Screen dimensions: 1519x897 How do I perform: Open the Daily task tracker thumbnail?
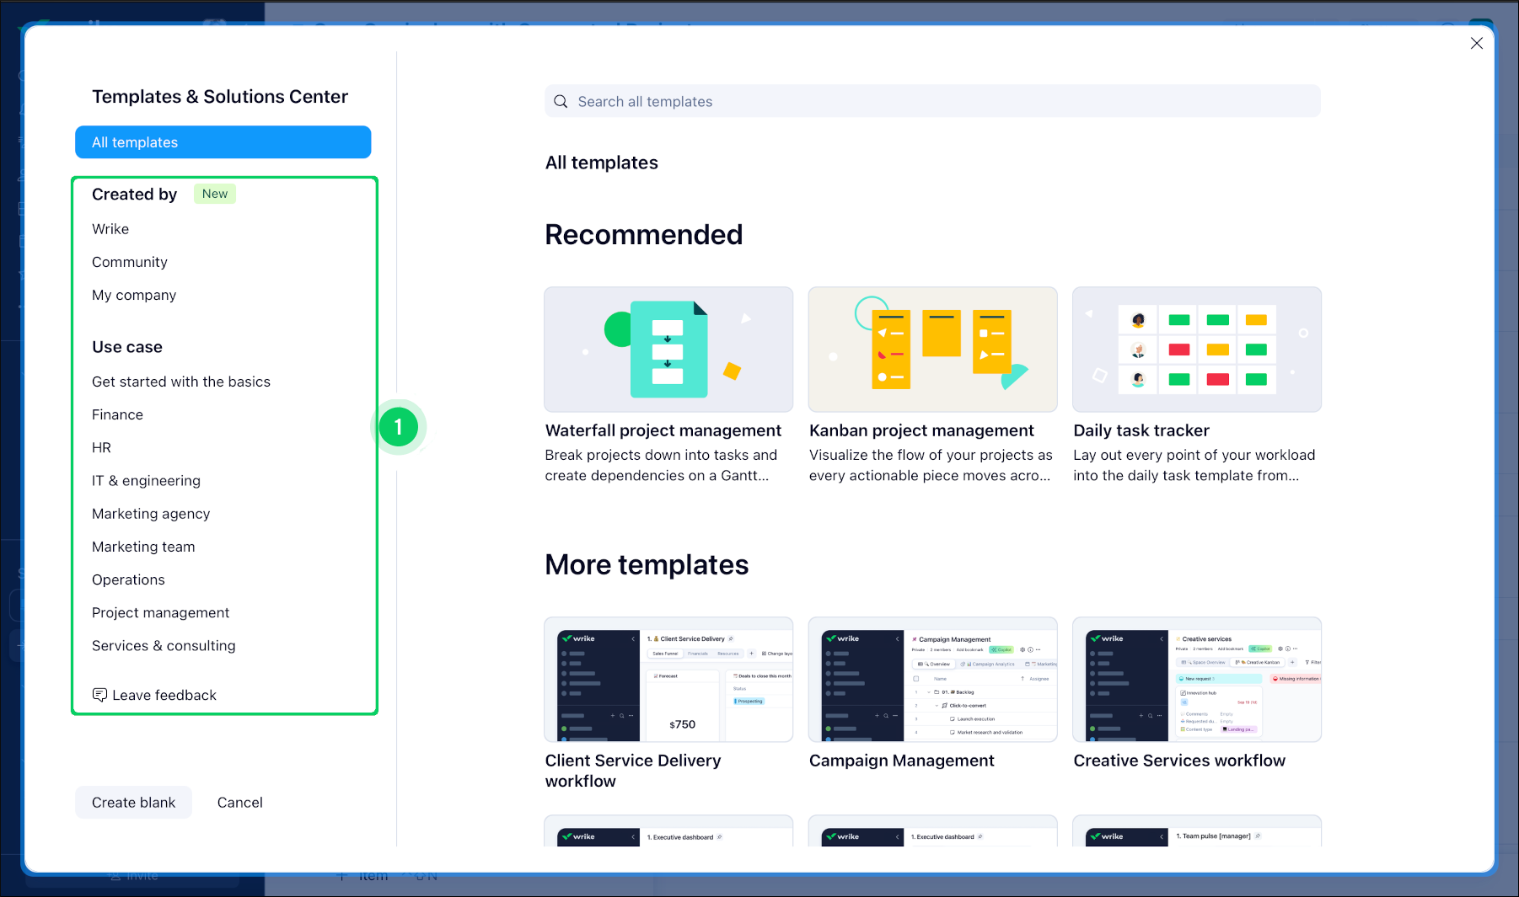pyautogui.click(x=1196, y=350)
